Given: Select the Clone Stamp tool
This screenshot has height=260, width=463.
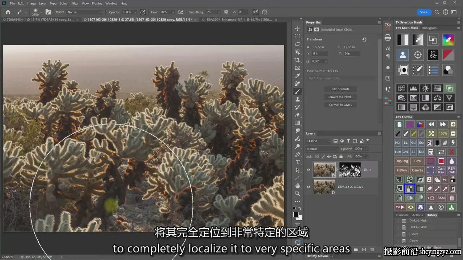Looking at the screenshot, I should [x=298, y=99].
